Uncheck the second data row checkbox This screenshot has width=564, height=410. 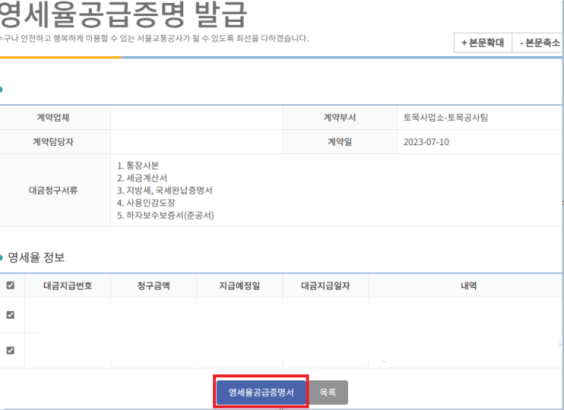(x=10, y=350)
